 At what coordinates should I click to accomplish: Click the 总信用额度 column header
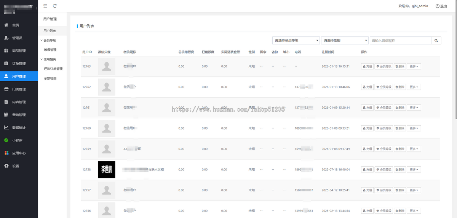point(186,52)
